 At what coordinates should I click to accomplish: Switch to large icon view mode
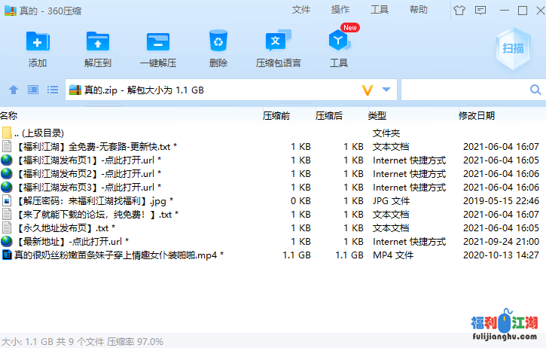pos(33,90)
